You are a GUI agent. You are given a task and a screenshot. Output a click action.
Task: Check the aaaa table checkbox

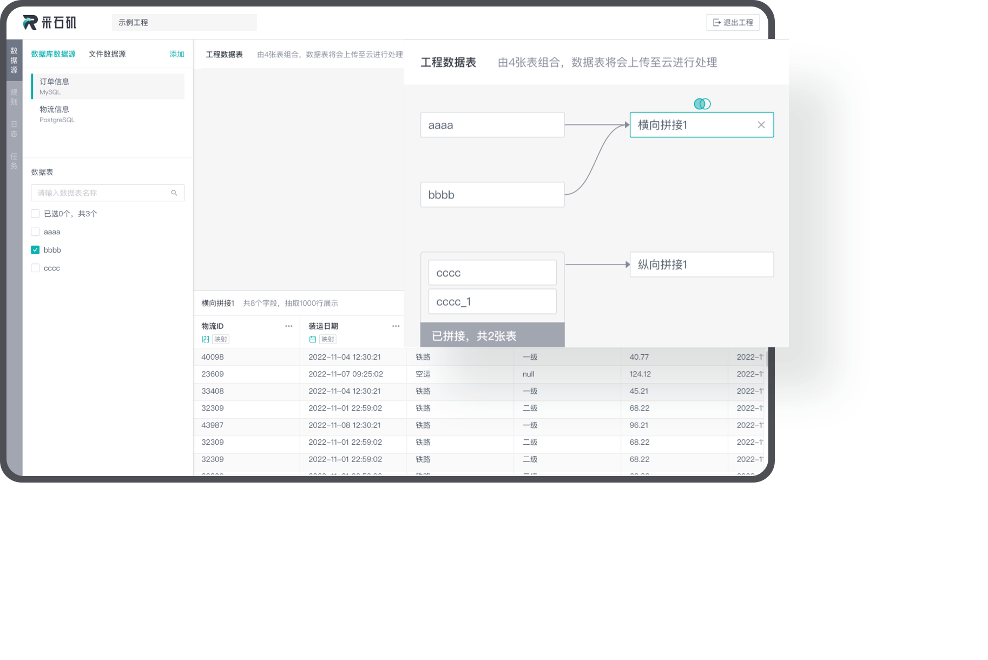click(35, 232)
